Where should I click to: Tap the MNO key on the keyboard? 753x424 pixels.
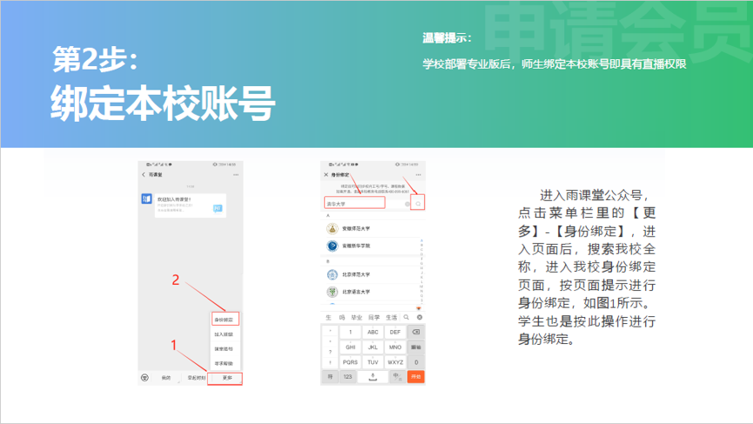(x=394, y=347)
